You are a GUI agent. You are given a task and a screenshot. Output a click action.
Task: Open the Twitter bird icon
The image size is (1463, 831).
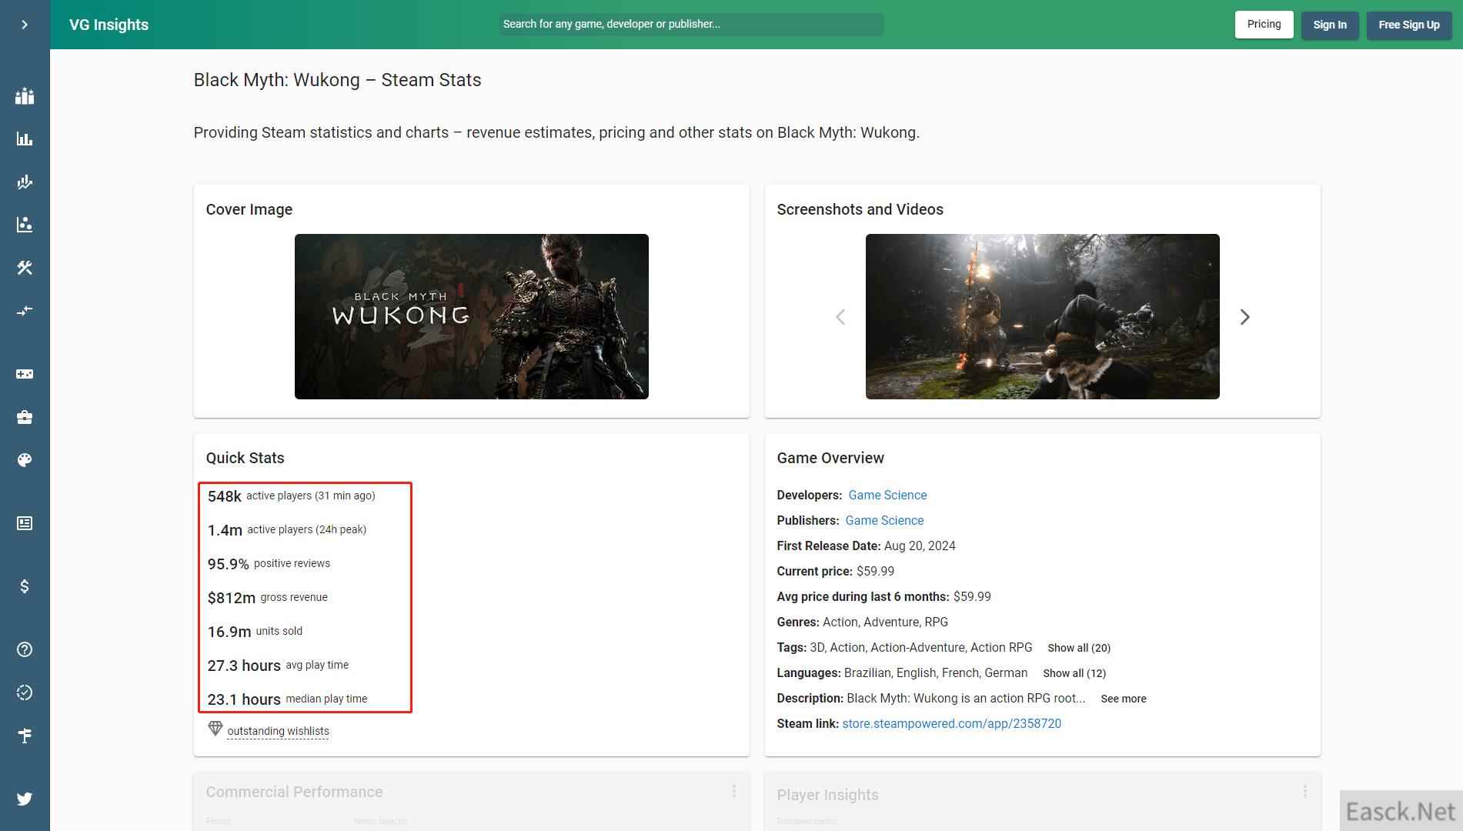(25, 799)
